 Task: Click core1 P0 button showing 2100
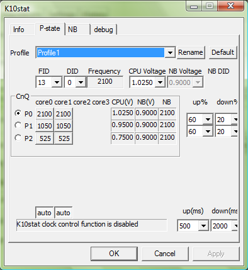point(64,114)
